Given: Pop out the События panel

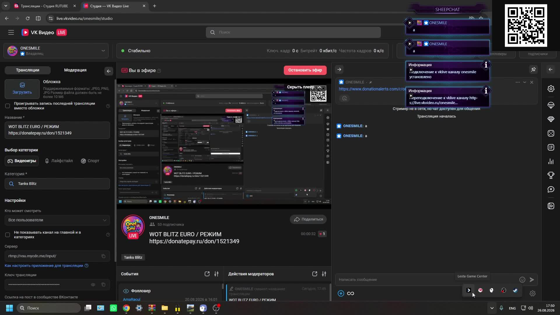Looking at the screenshot, I should pyautogui.click(x=207, y=274).
